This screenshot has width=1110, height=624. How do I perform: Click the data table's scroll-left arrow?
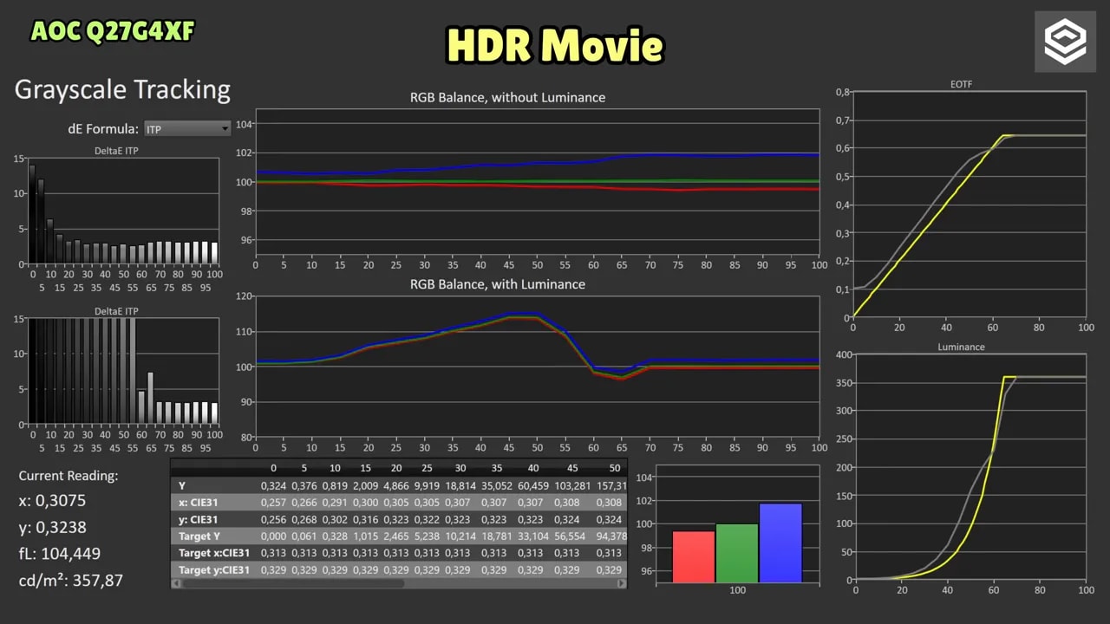175,584
